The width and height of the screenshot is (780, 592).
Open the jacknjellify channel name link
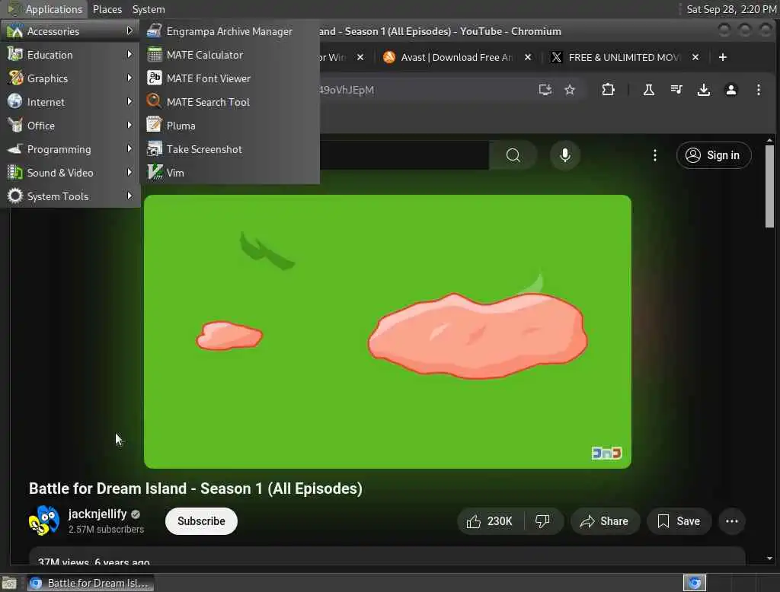point(97,514)
